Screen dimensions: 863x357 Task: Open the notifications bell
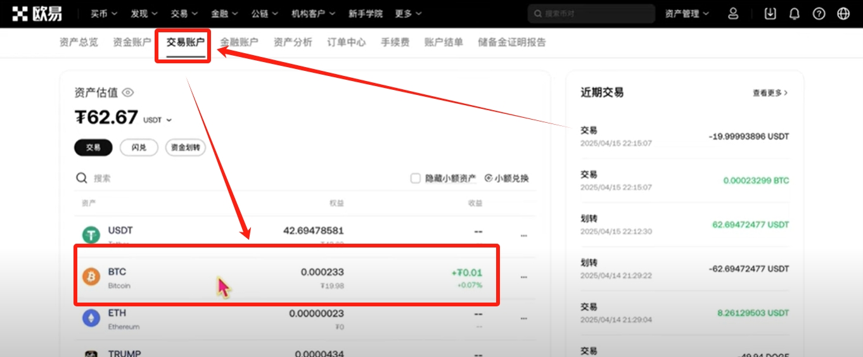click(x=794, y=13)
